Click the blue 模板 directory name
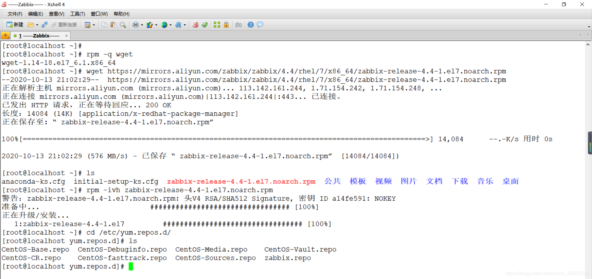 pyautogui.click(x=358, y=181)
